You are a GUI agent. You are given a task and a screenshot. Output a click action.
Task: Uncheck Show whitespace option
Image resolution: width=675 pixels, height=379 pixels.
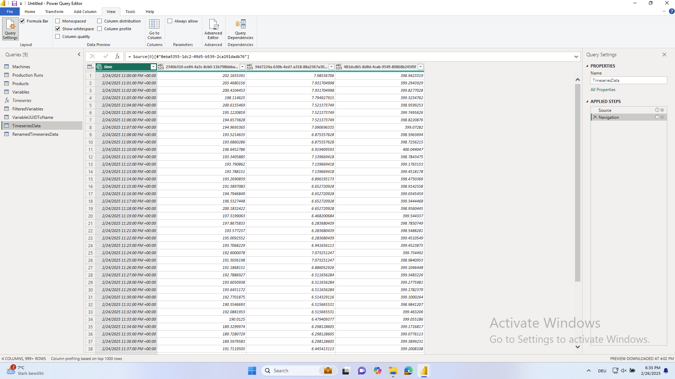58,29
